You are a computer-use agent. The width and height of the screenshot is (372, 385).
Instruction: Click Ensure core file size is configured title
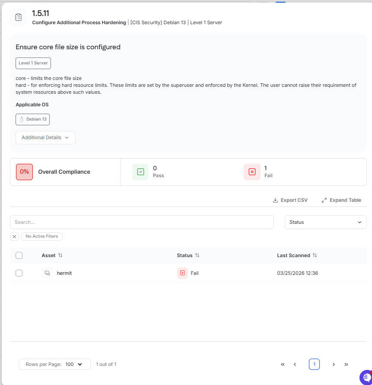coord(68,47)
